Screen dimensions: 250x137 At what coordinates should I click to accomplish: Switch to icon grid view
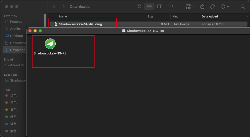click(139, 7)
